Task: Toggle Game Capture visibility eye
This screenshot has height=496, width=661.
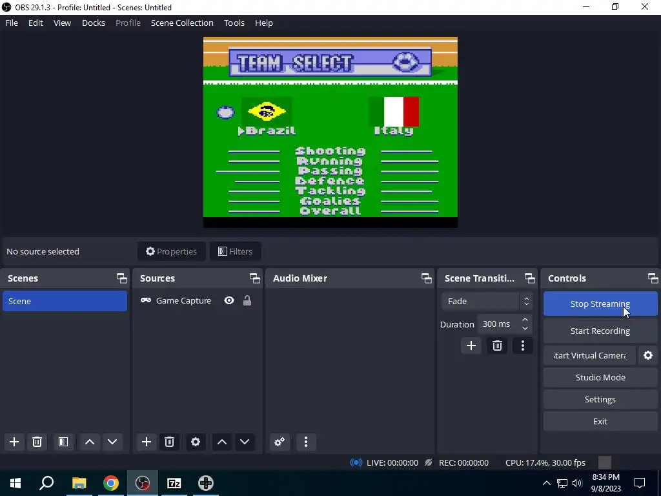Action: (229, 300)
